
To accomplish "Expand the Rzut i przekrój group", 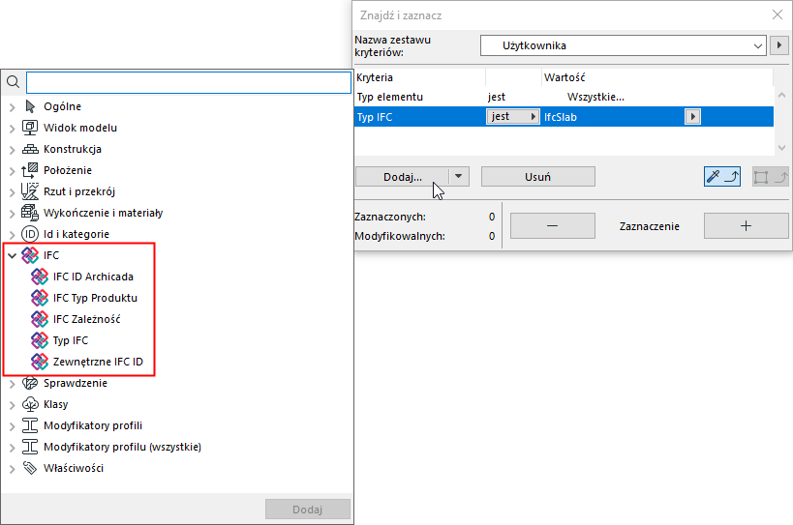I will 13,191.
